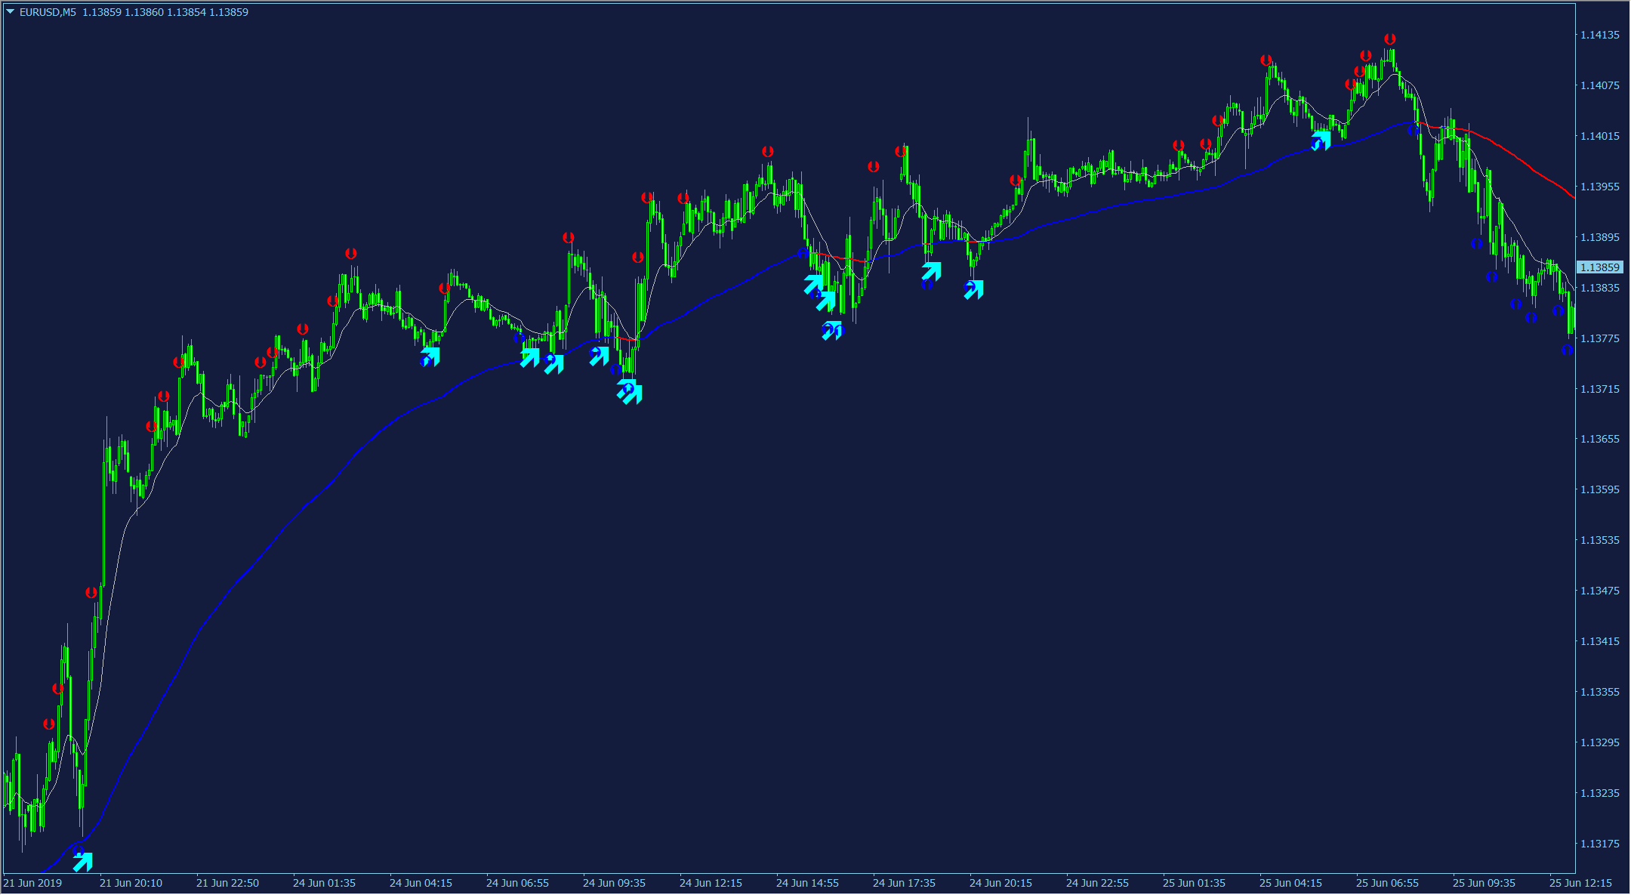The image size is (1631, 895).
Task: Click price axis label 1.13475
Action: click(1600, 591)
